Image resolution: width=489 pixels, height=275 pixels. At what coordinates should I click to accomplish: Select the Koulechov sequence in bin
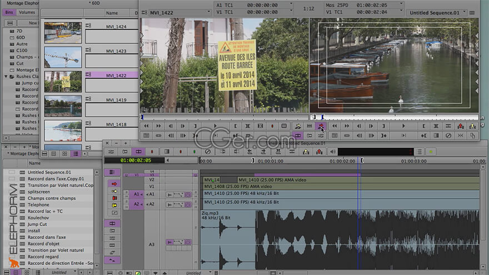point(38,218)
